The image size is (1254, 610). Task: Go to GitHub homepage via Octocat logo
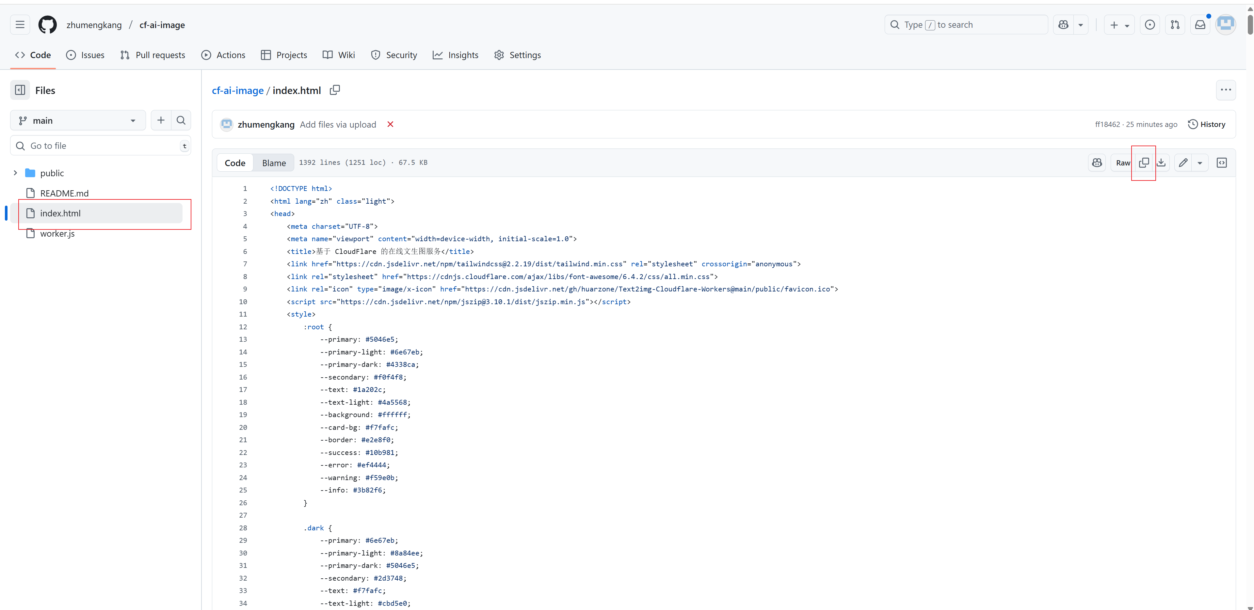47,25
